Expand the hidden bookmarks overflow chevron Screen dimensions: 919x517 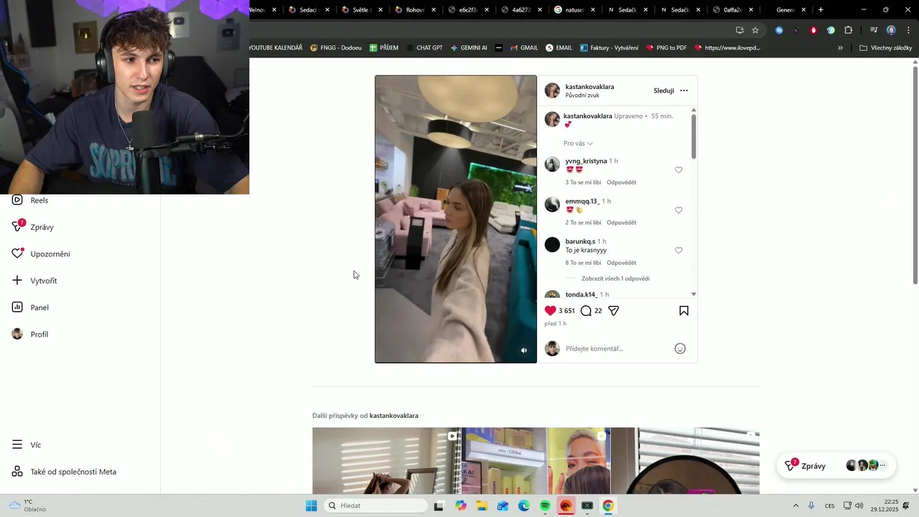pyautogui.click(x=840, y=48)
